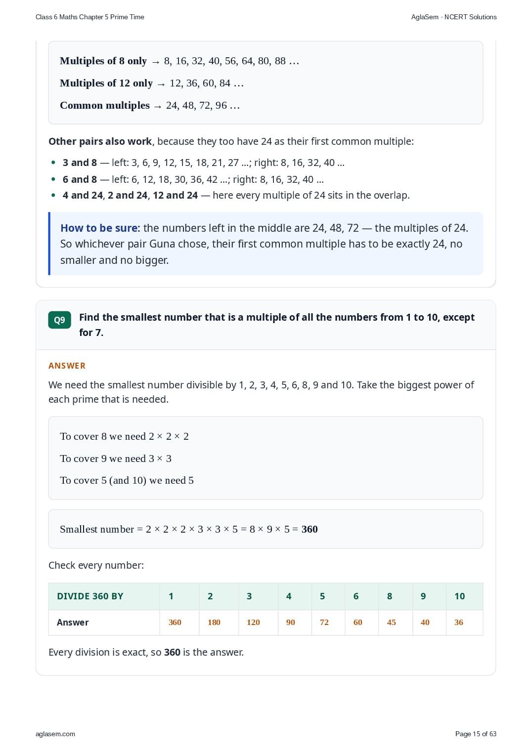532x752 pixels.
Task: Click the Smallest number equation box
Action: (x=266, y=529)
